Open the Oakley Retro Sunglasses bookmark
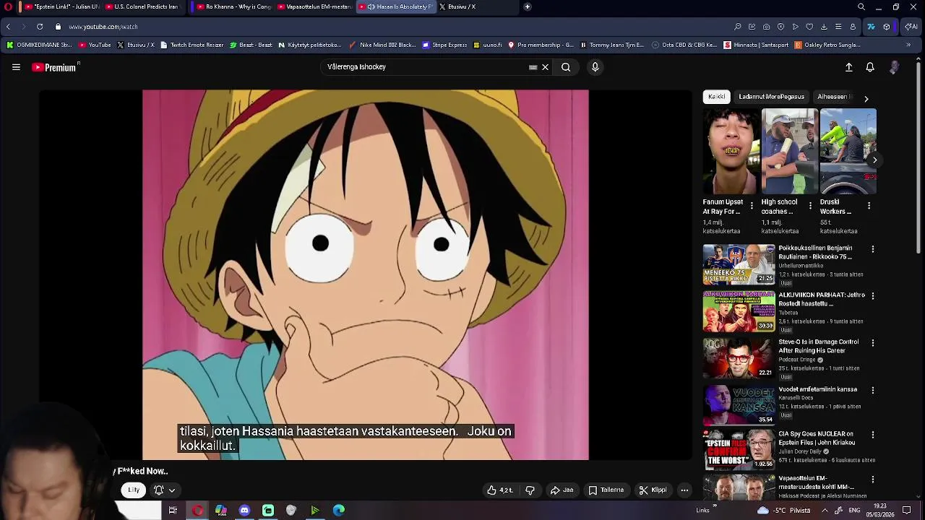The image size is (925, 520). tap(827, 45)
